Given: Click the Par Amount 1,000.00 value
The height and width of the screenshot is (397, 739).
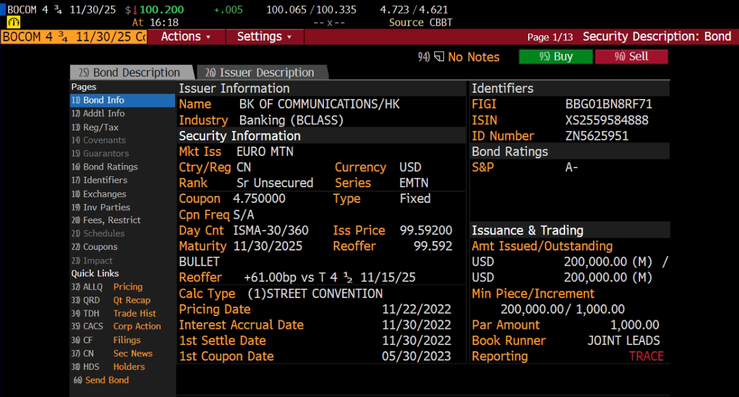Looking at the screenshot, I should click(634, 325).
